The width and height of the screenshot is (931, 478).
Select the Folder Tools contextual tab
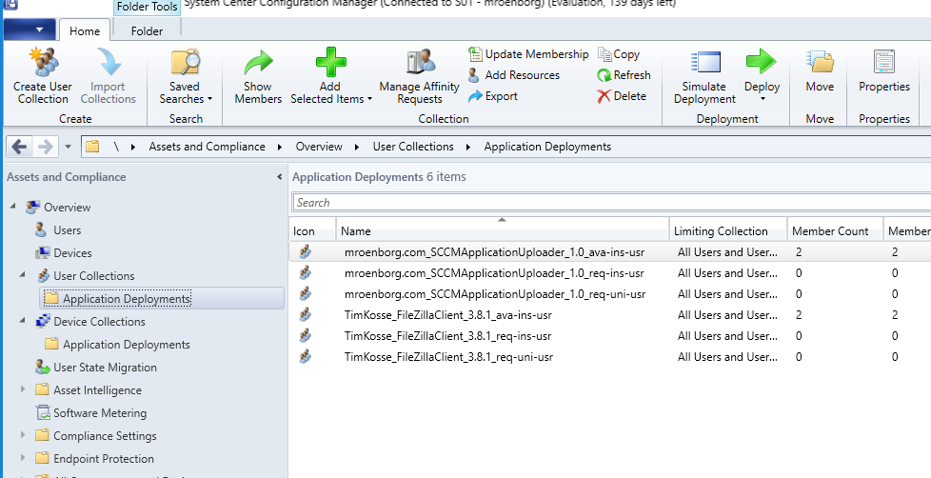147,7
